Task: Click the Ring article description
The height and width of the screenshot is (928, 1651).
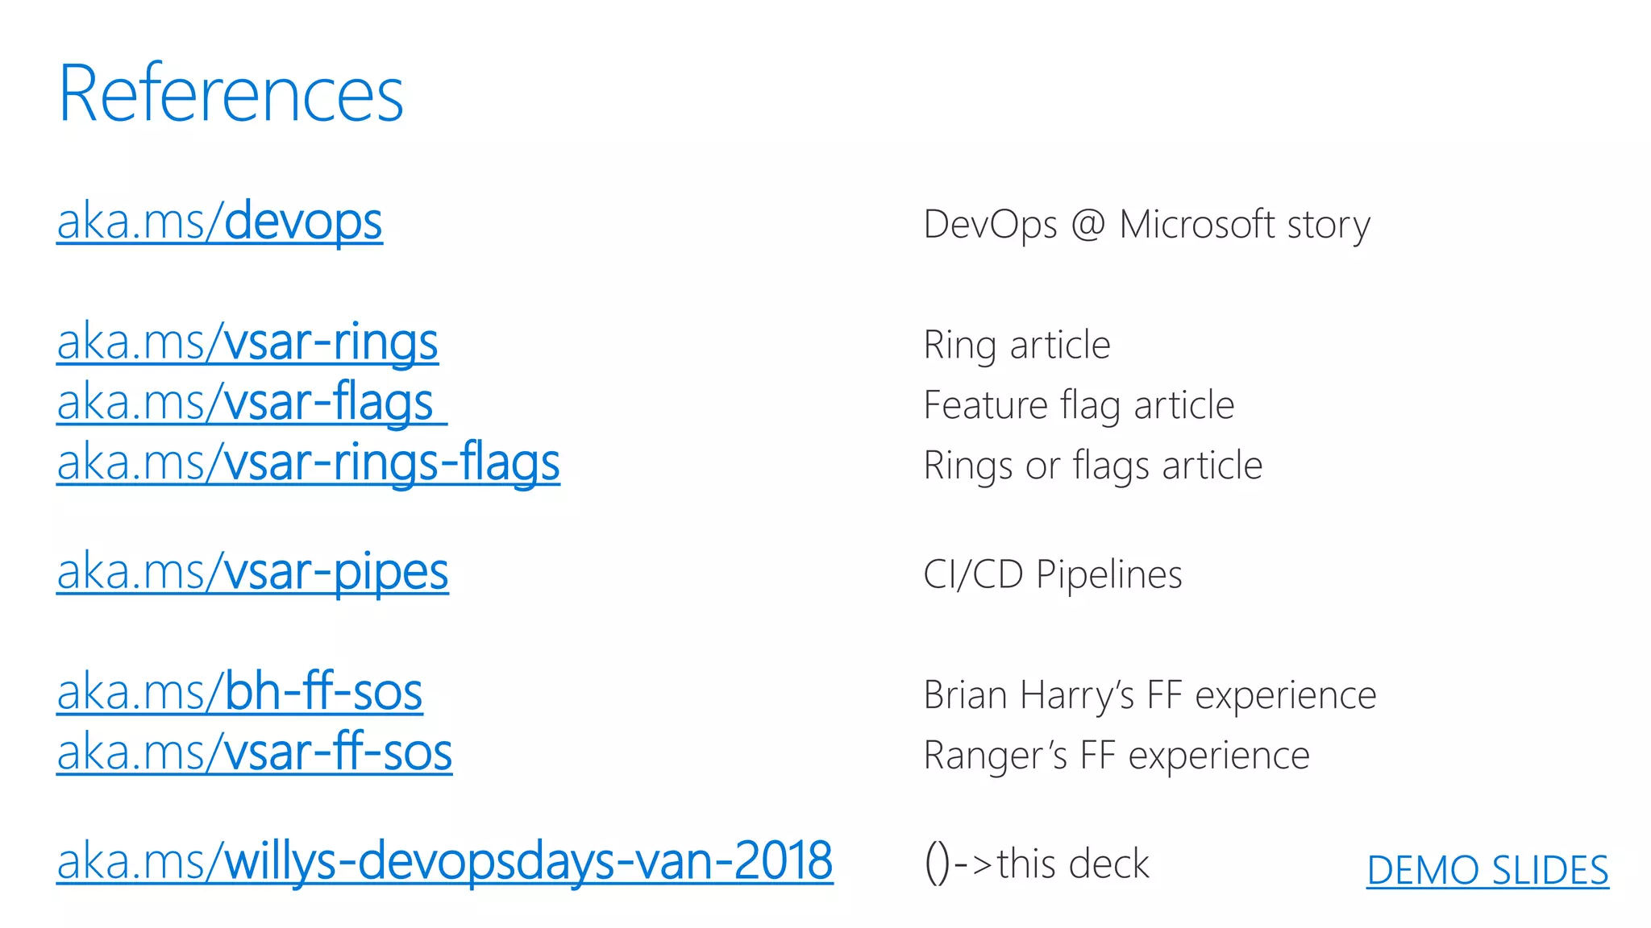Action: click(x=1017, y=346)
